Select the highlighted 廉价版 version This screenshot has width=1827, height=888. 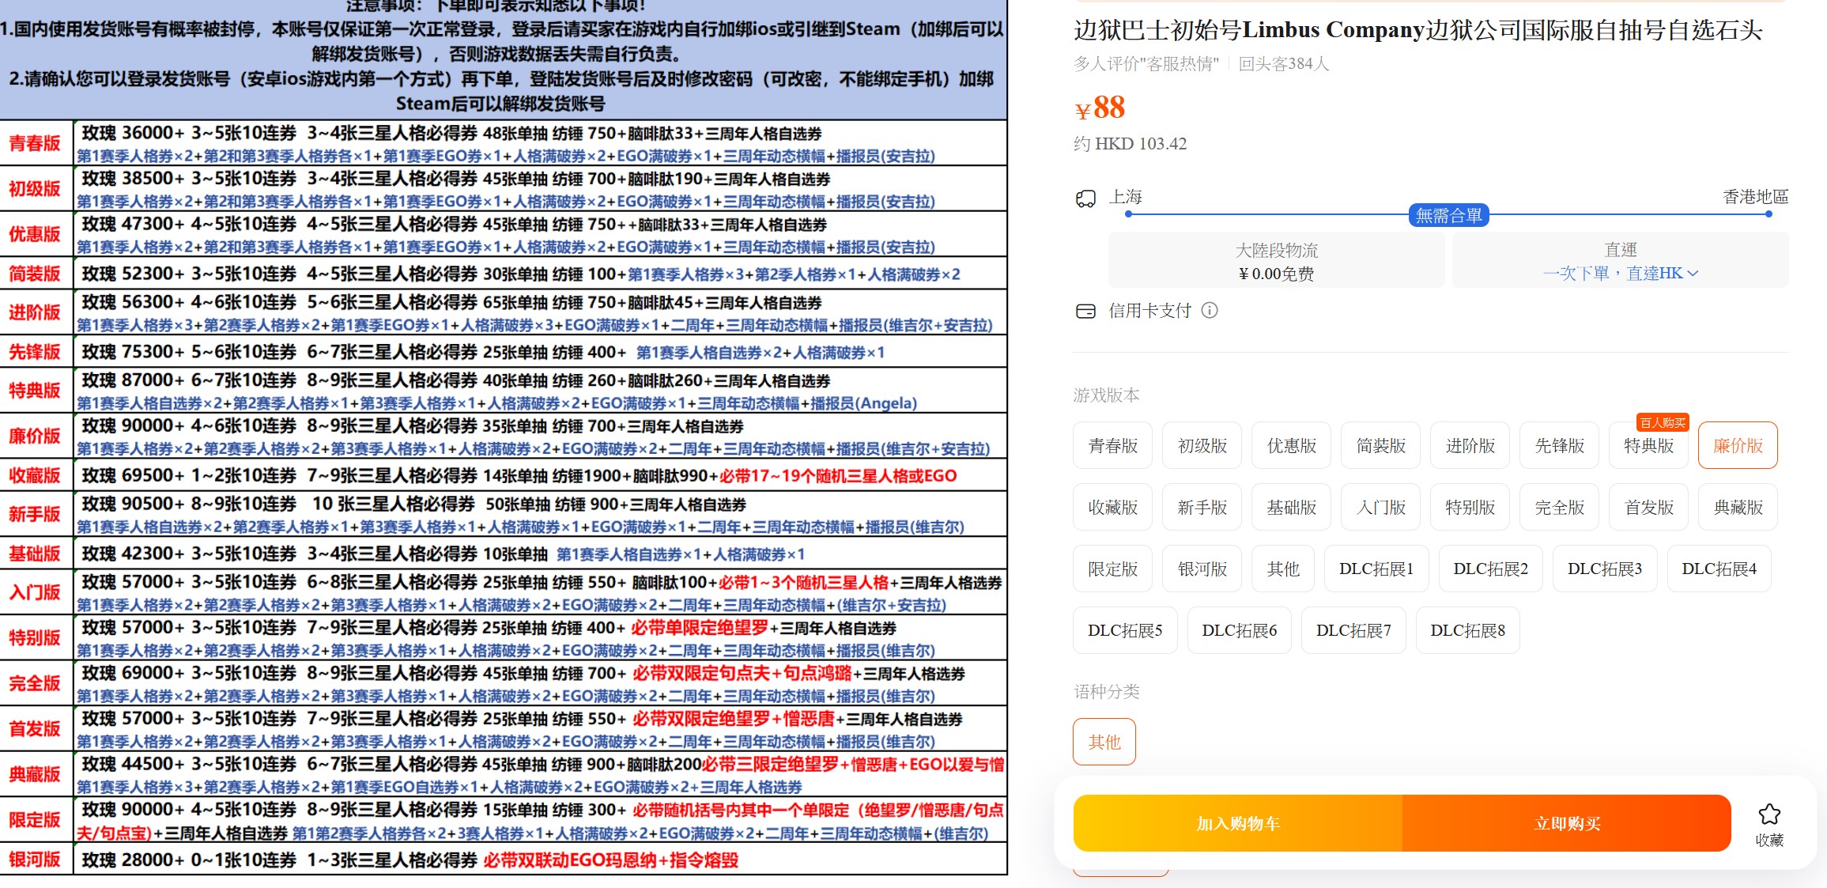[x=1738, y=446]
